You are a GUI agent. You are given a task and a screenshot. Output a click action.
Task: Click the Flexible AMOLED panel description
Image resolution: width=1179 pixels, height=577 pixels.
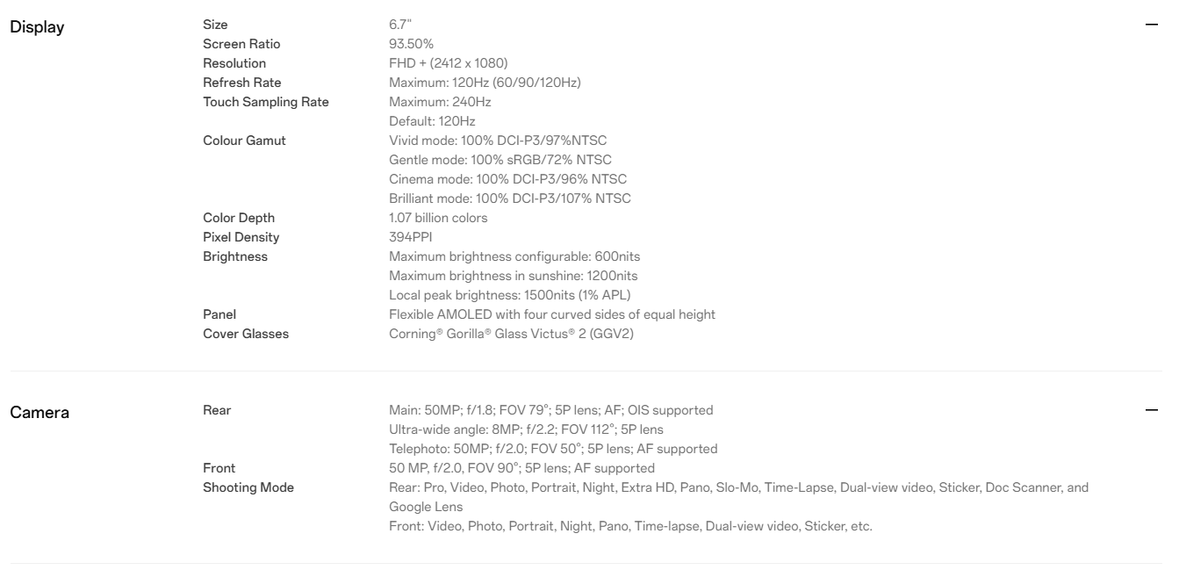coord(550,314)
